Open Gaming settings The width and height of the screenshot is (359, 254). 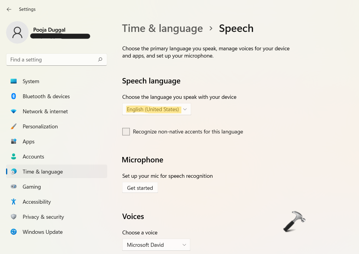[x=56, y=187]
